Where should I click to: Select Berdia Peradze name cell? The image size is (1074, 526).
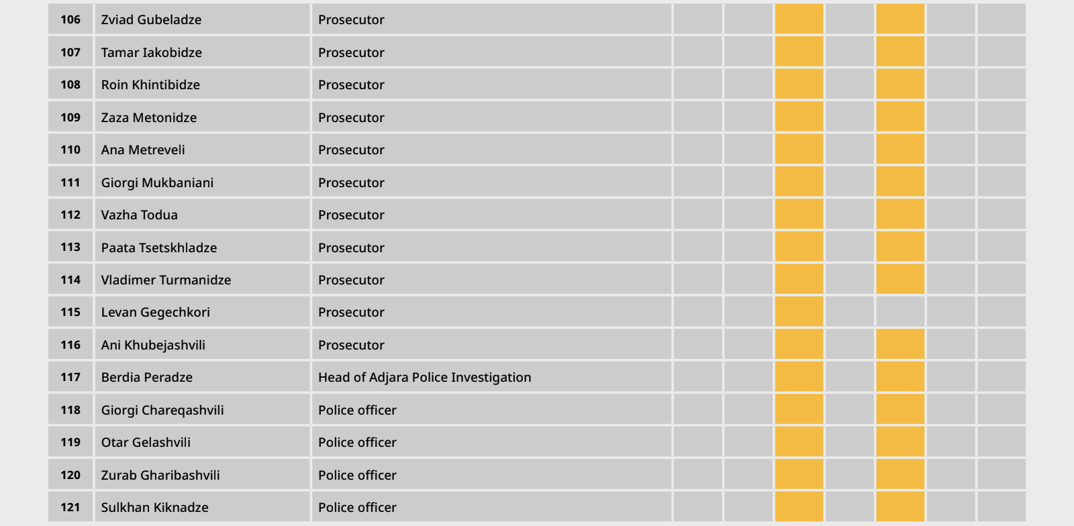pyautogui.click(x=202, y=376)
